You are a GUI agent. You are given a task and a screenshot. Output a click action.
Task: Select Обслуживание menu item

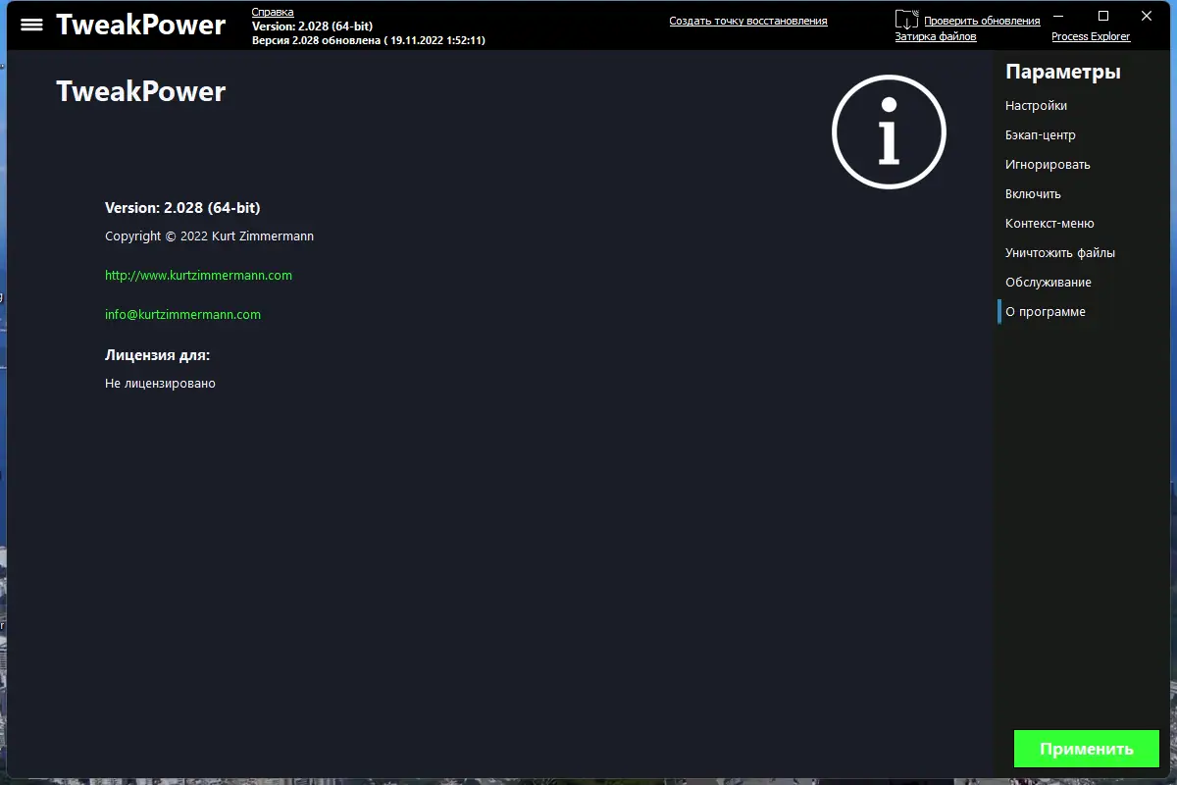pos(1049,283)
